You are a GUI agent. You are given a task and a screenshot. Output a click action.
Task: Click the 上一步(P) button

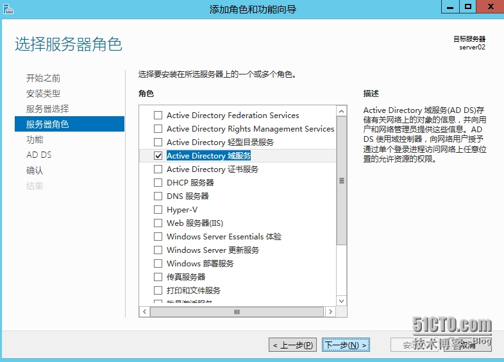point(292,345)
